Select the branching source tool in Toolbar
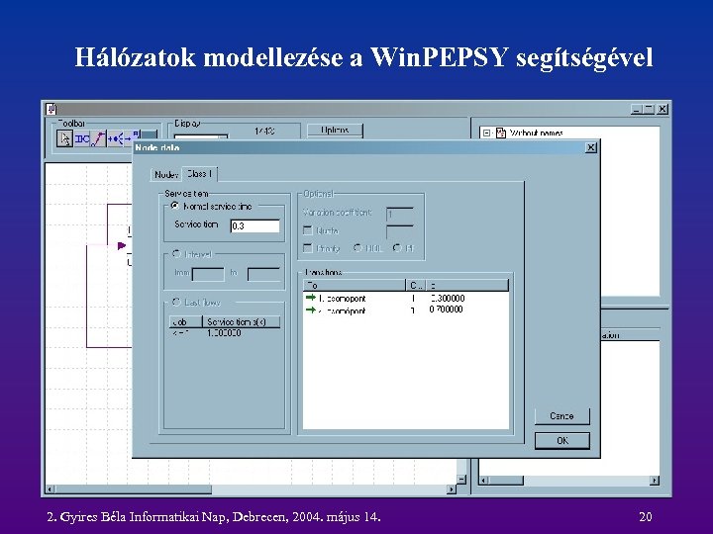Viewport: 713px width, 534px height. coord(116,138)
